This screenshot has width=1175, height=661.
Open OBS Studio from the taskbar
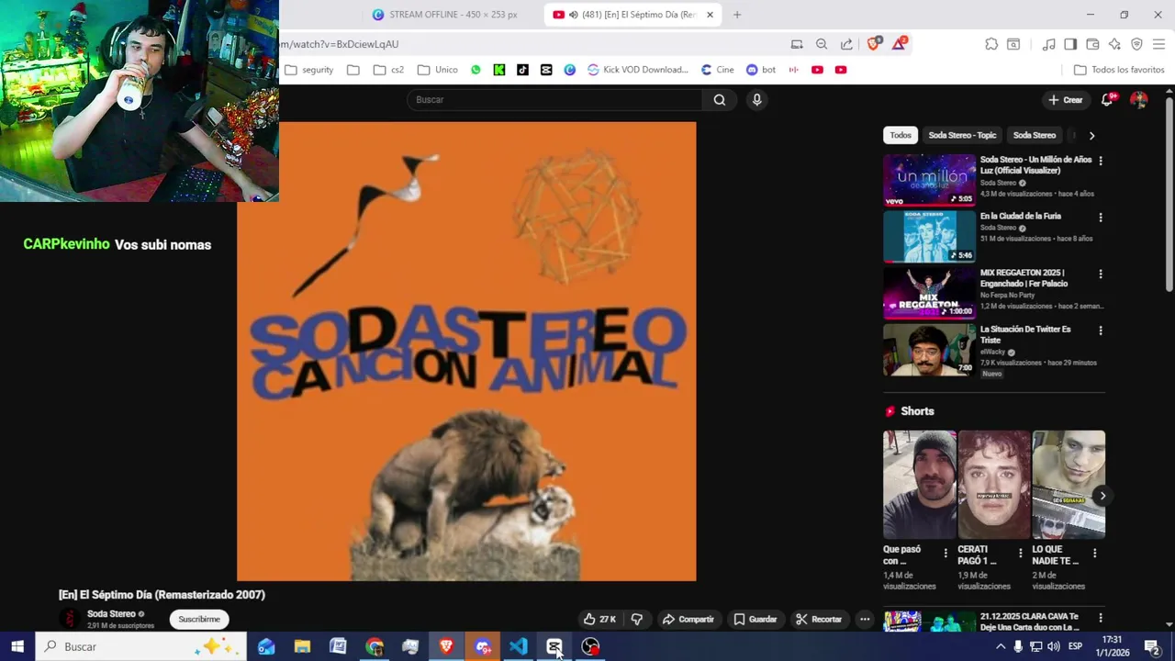[x=590, y=646]
